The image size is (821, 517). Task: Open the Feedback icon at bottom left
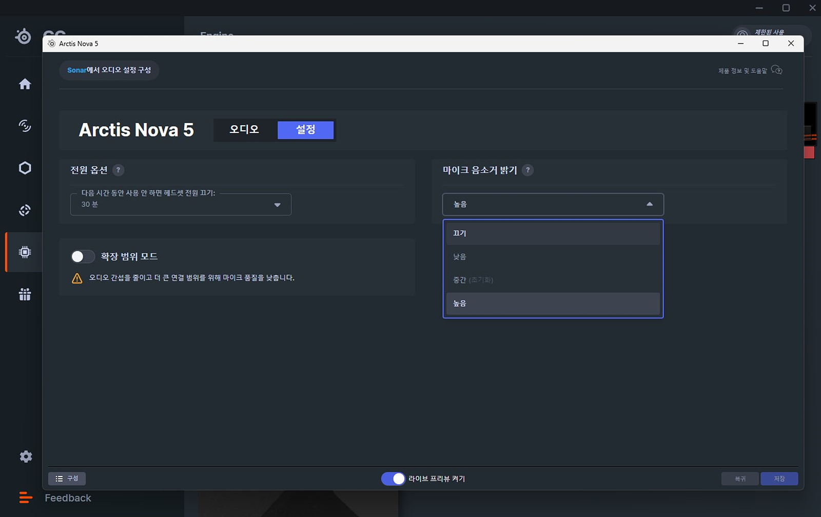point(26,498)
